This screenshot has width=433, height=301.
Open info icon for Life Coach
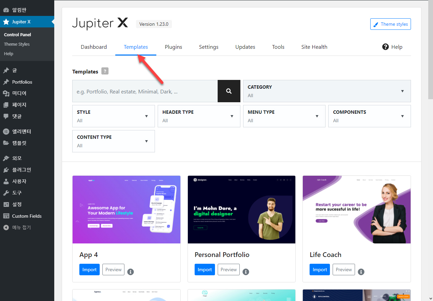(x=361, y=272)
